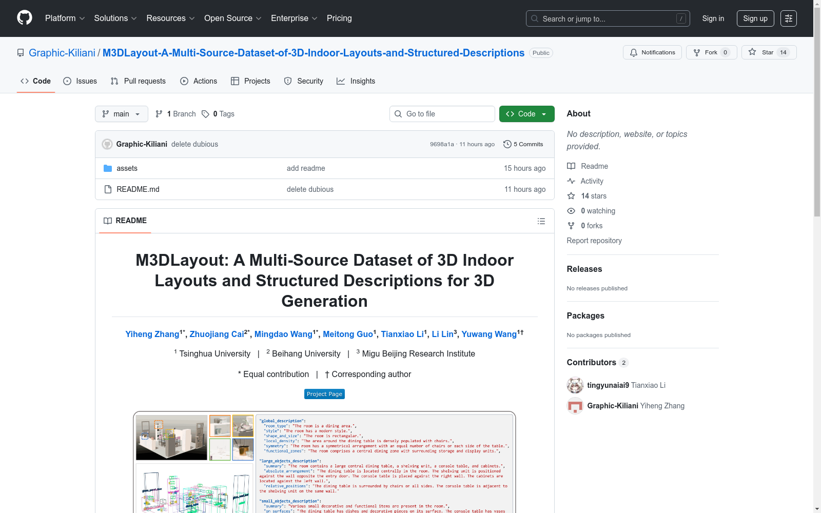Viewport: 821px width, 513px height.
Task: Open the Graphic-Kiliani owner profile link
Action: [62, 53]
